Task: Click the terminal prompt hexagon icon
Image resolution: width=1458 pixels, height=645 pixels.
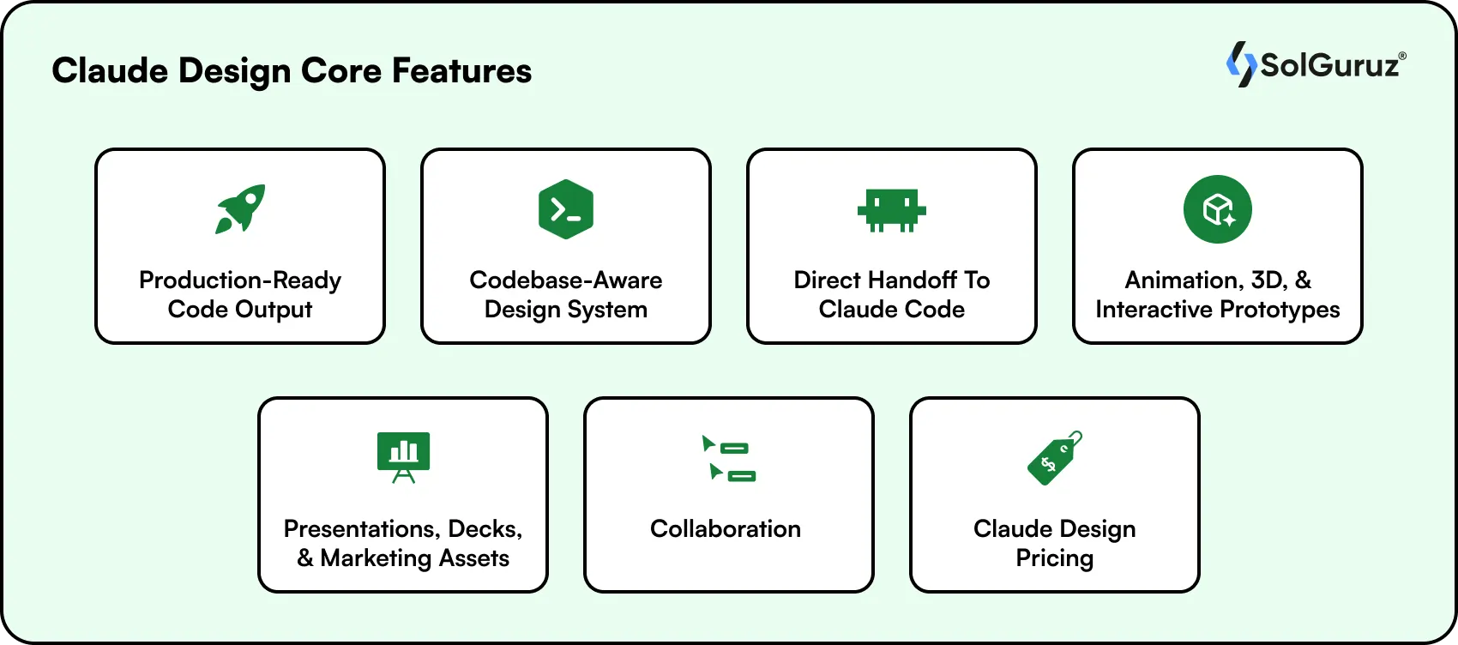Action: (x=566, y=209)
